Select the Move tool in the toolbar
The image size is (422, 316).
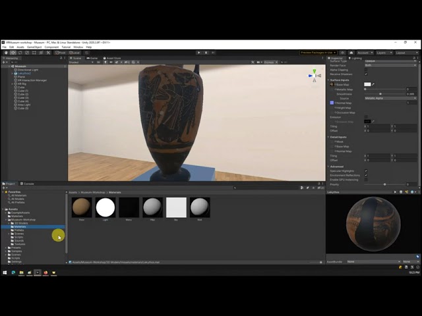[13, 53]
